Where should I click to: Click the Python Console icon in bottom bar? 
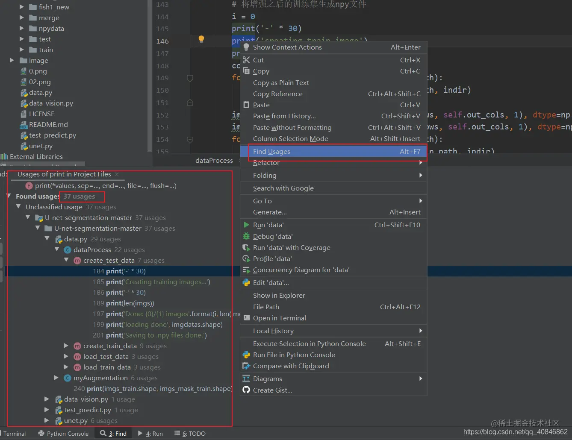(41, 433)
